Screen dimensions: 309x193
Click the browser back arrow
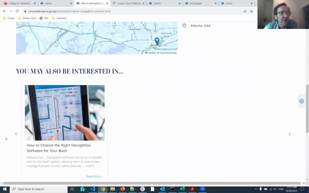pyautogui.click(x=4, y=11)
